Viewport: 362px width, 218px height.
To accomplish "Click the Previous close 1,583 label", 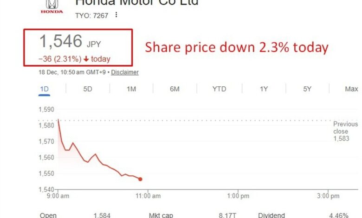I will tap(345, 131).
